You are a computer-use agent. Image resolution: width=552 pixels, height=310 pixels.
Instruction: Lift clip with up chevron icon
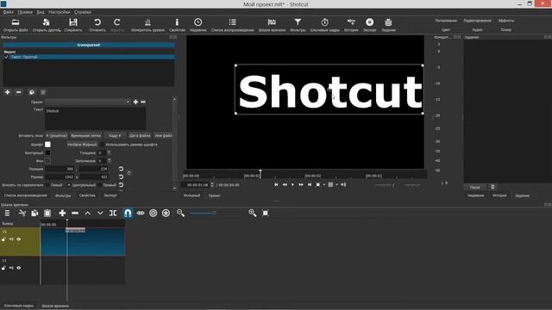pyautogui.click(x=88, y=213)
